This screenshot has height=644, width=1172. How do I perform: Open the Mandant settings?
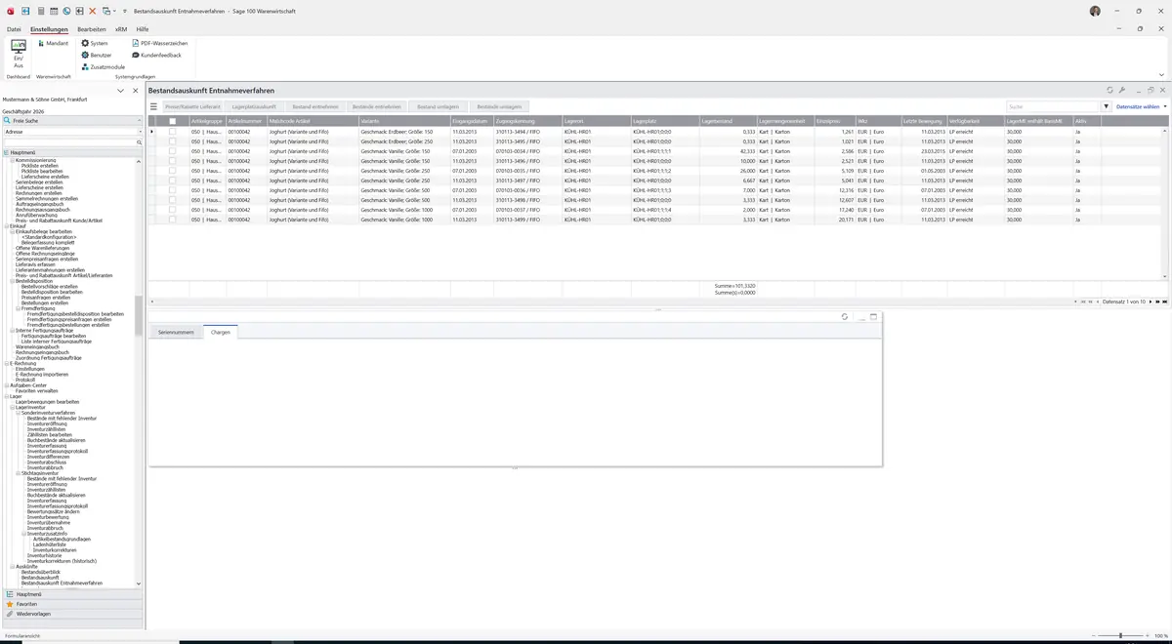click(x=53, y=43)
